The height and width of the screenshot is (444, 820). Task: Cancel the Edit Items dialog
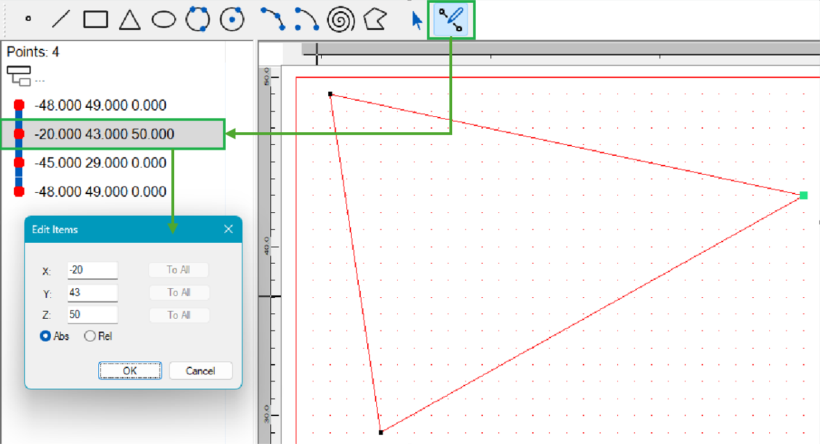click(200, 370)
